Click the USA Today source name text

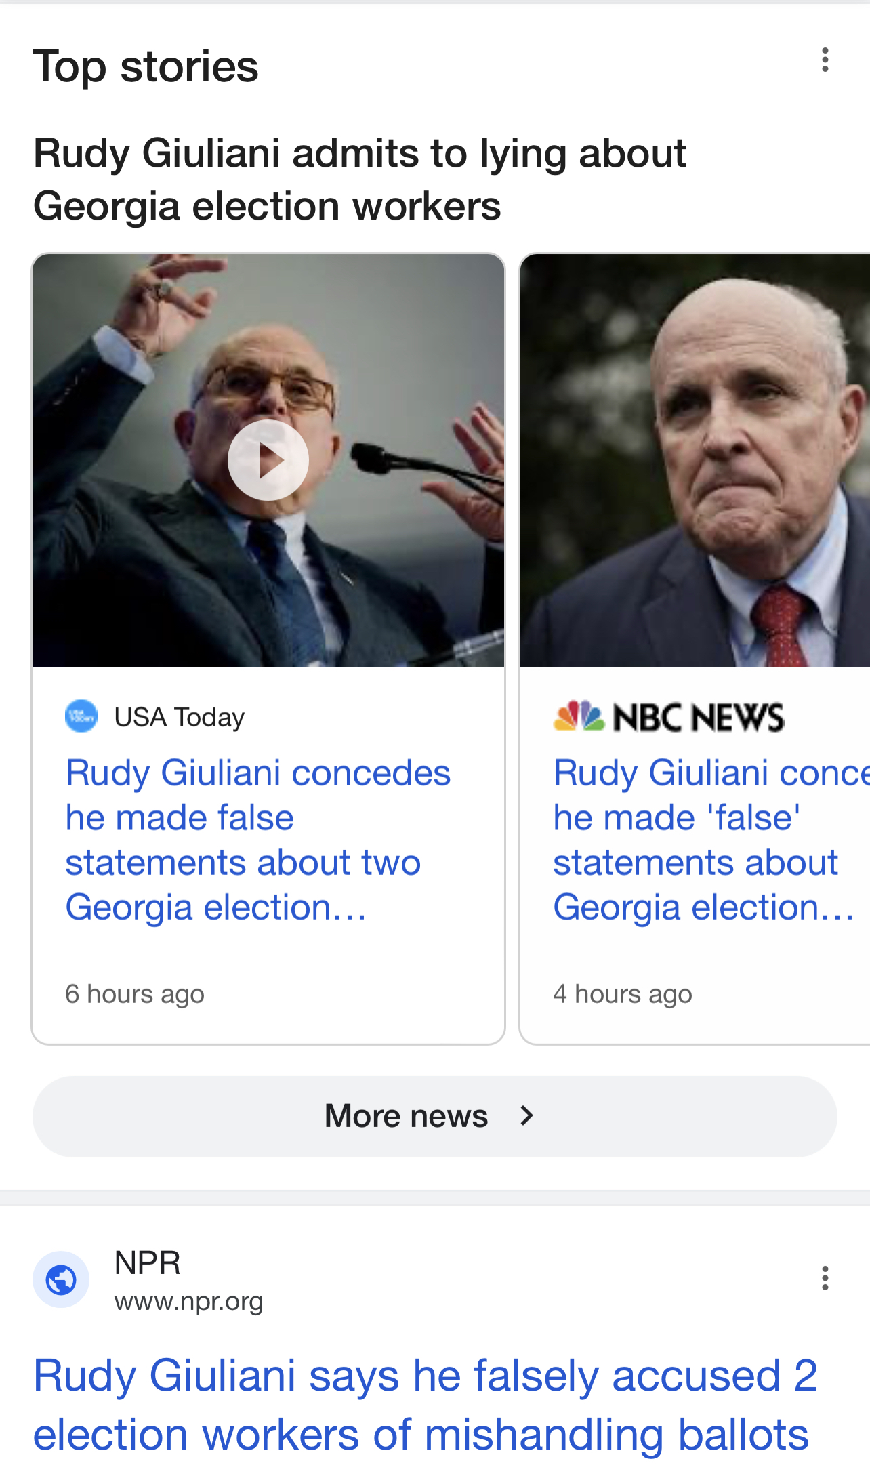180,717
